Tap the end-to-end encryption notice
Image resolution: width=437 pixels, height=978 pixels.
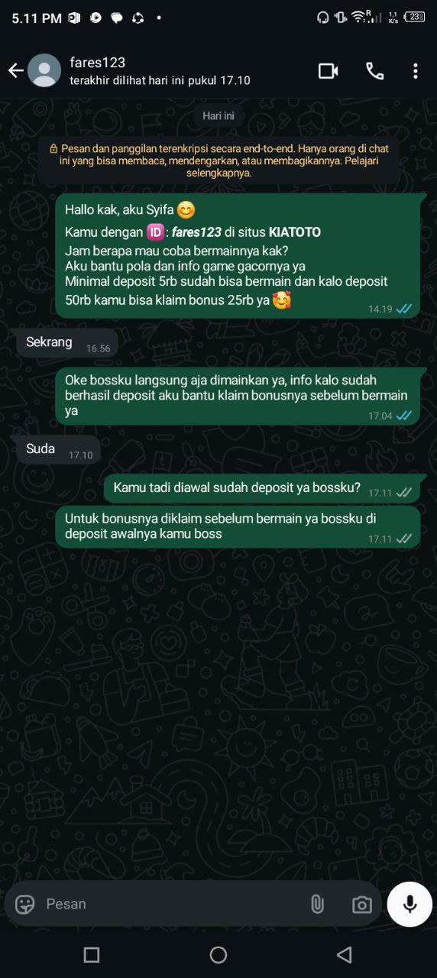(218, 160)
